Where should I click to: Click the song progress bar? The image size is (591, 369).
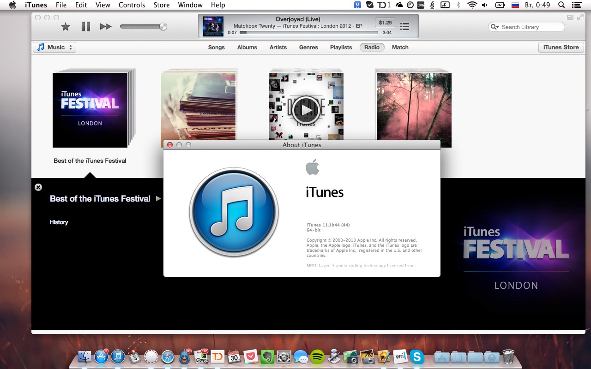(308, 33)
